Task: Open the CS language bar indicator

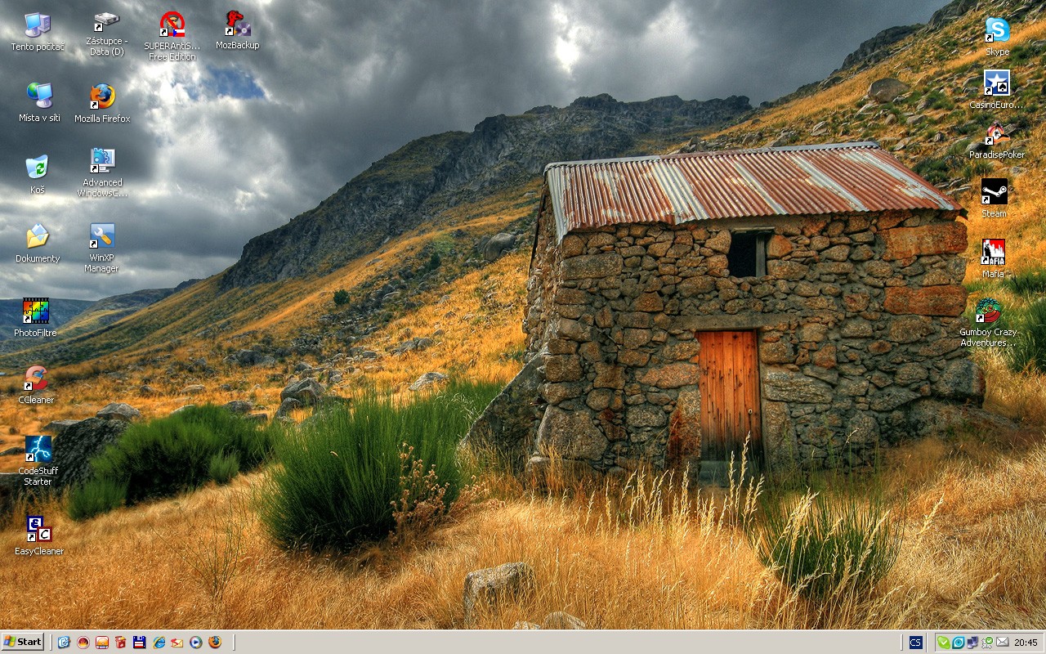Action: [x=915, y=643]
